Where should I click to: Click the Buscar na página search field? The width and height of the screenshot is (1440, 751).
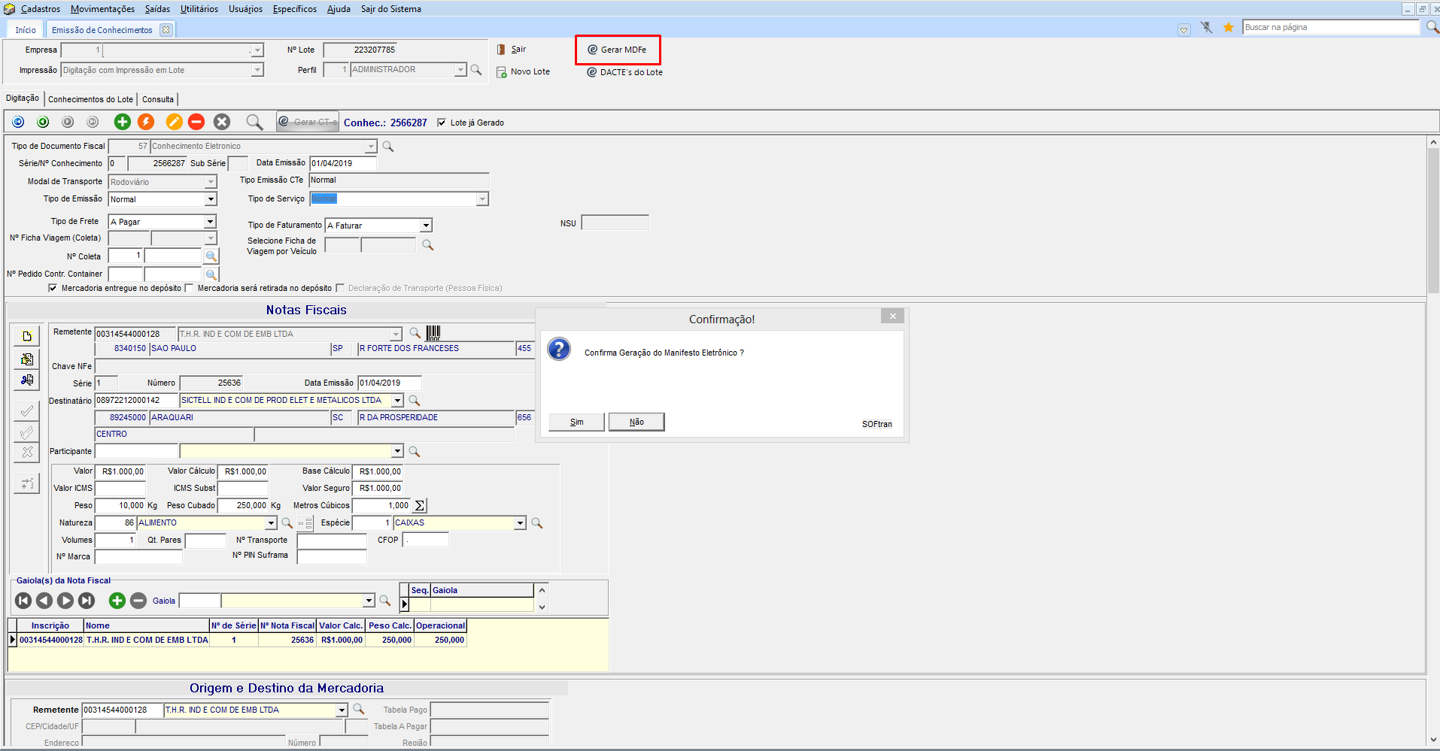[x=1331, y=27]
